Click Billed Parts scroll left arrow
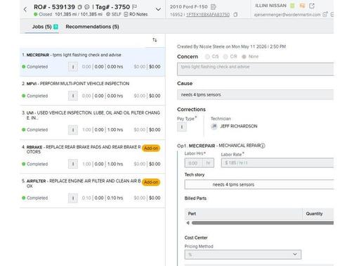 (x=188, y=223)
